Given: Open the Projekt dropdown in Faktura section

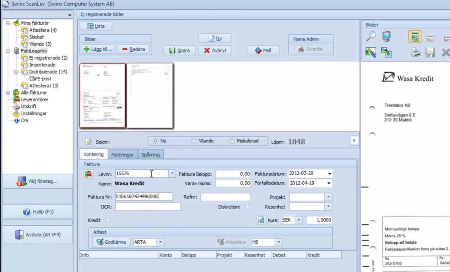Looking at the screenshot, I should 328,197.
